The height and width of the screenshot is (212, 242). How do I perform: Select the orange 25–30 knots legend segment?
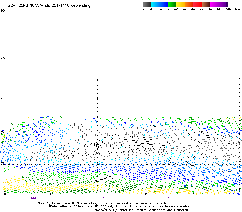click(189, 4)
